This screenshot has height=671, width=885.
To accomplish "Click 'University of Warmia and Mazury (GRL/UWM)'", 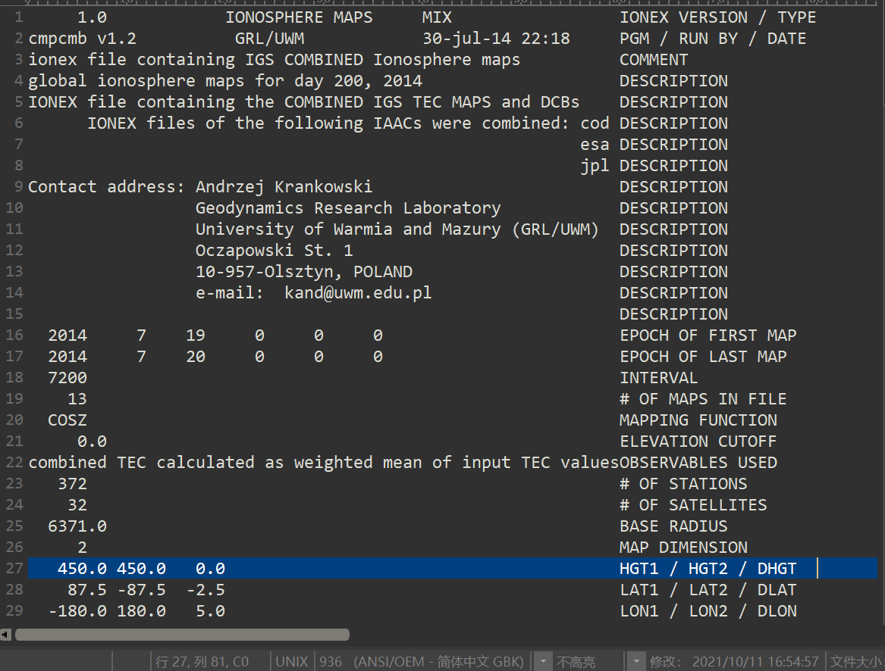I will pos(397,229).
